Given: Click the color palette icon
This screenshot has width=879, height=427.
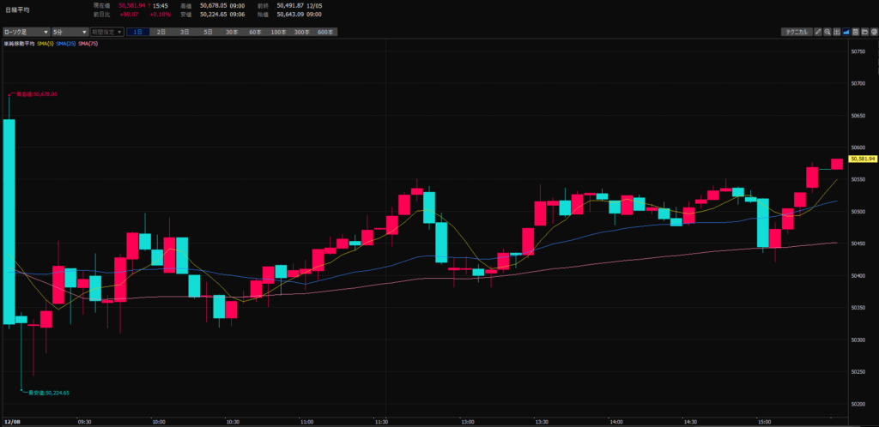Looking at the screenshot, I should coord(873,32).
